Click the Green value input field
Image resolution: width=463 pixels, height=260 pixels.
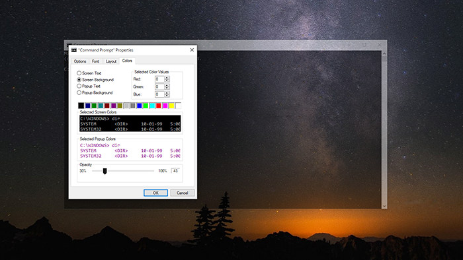(159, 86)
